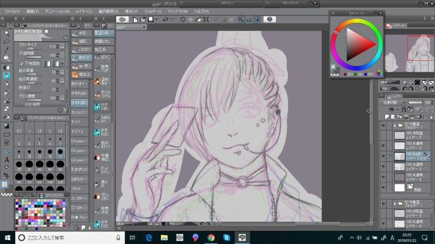Select the 厚塗り系 quick access set
Viewport: 435px width, 244px height.
point(104,33)
